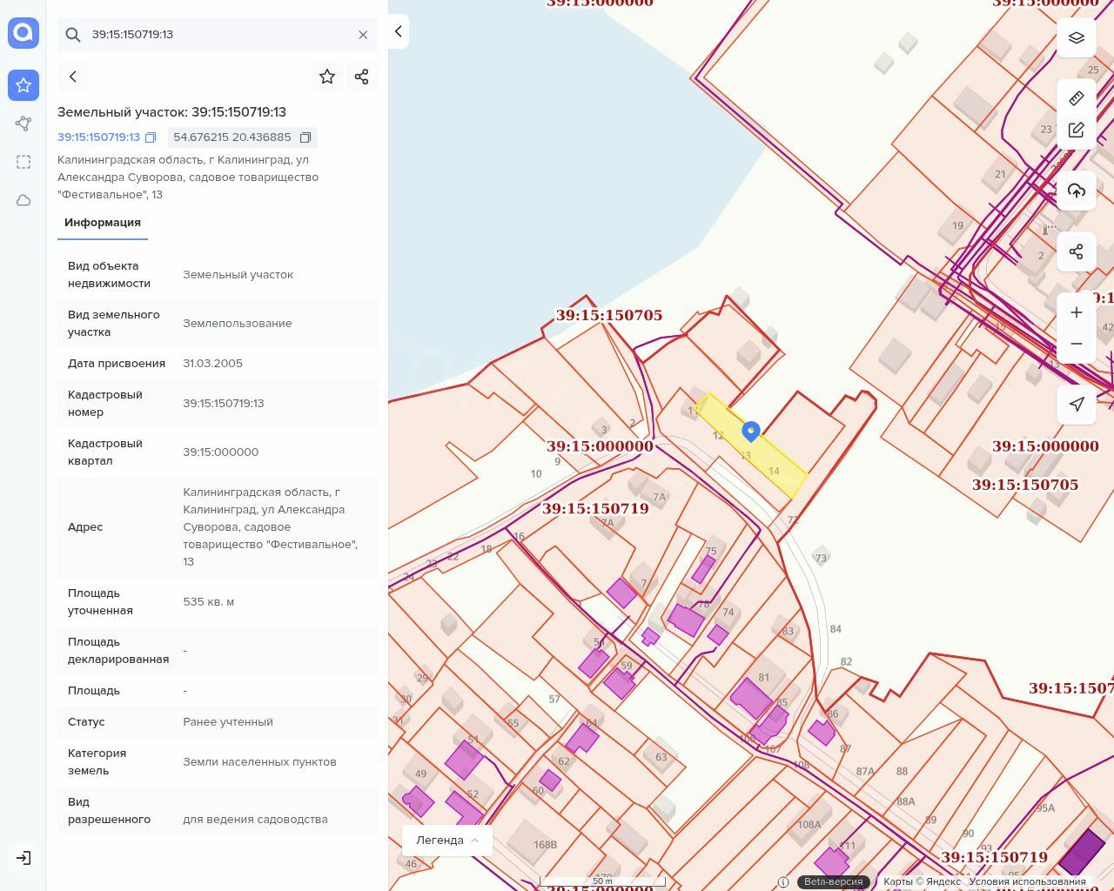Click the locate me arrow icon
Screen dimensions: 1114x891
[x=1077, y=404]
